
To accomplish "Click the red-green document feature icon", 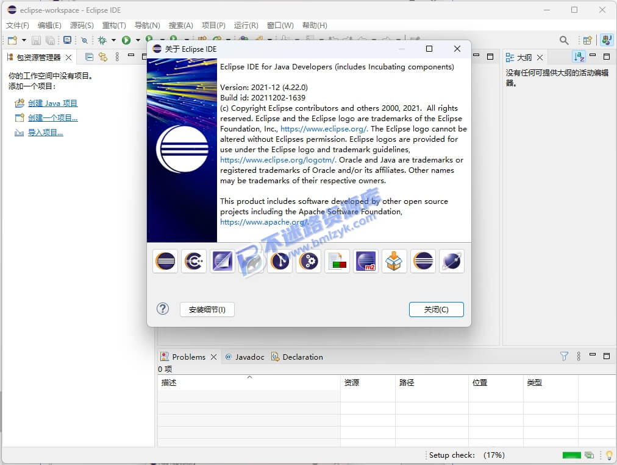I will click(337, 261).
